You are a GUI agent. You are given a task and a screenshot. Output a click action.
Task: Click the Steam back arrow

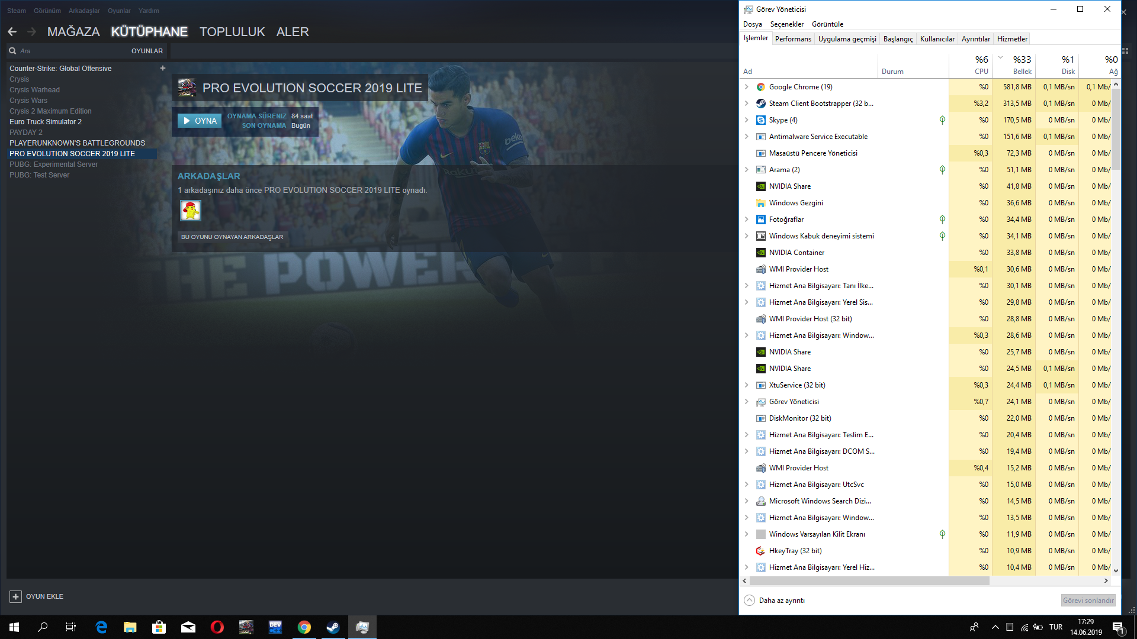pyautogui.click(x=12, y=32)
